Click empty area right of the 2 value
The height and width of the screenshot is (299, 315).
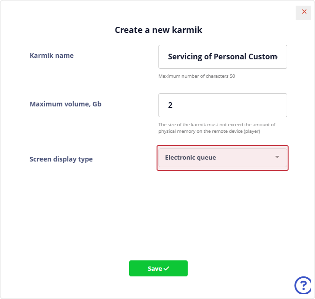(x=236, y=105)
